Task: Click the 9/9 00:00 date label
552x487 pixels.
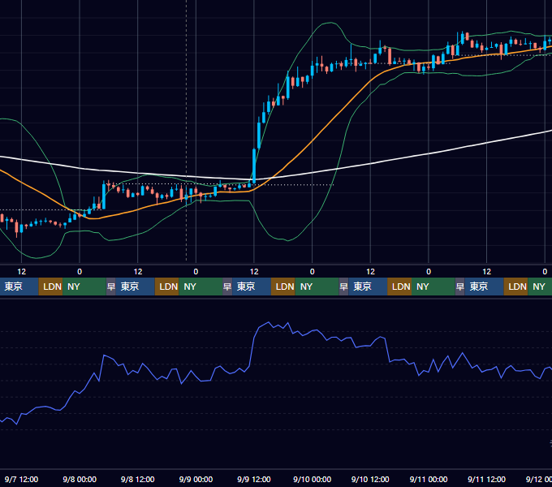Action: [196, 479]
